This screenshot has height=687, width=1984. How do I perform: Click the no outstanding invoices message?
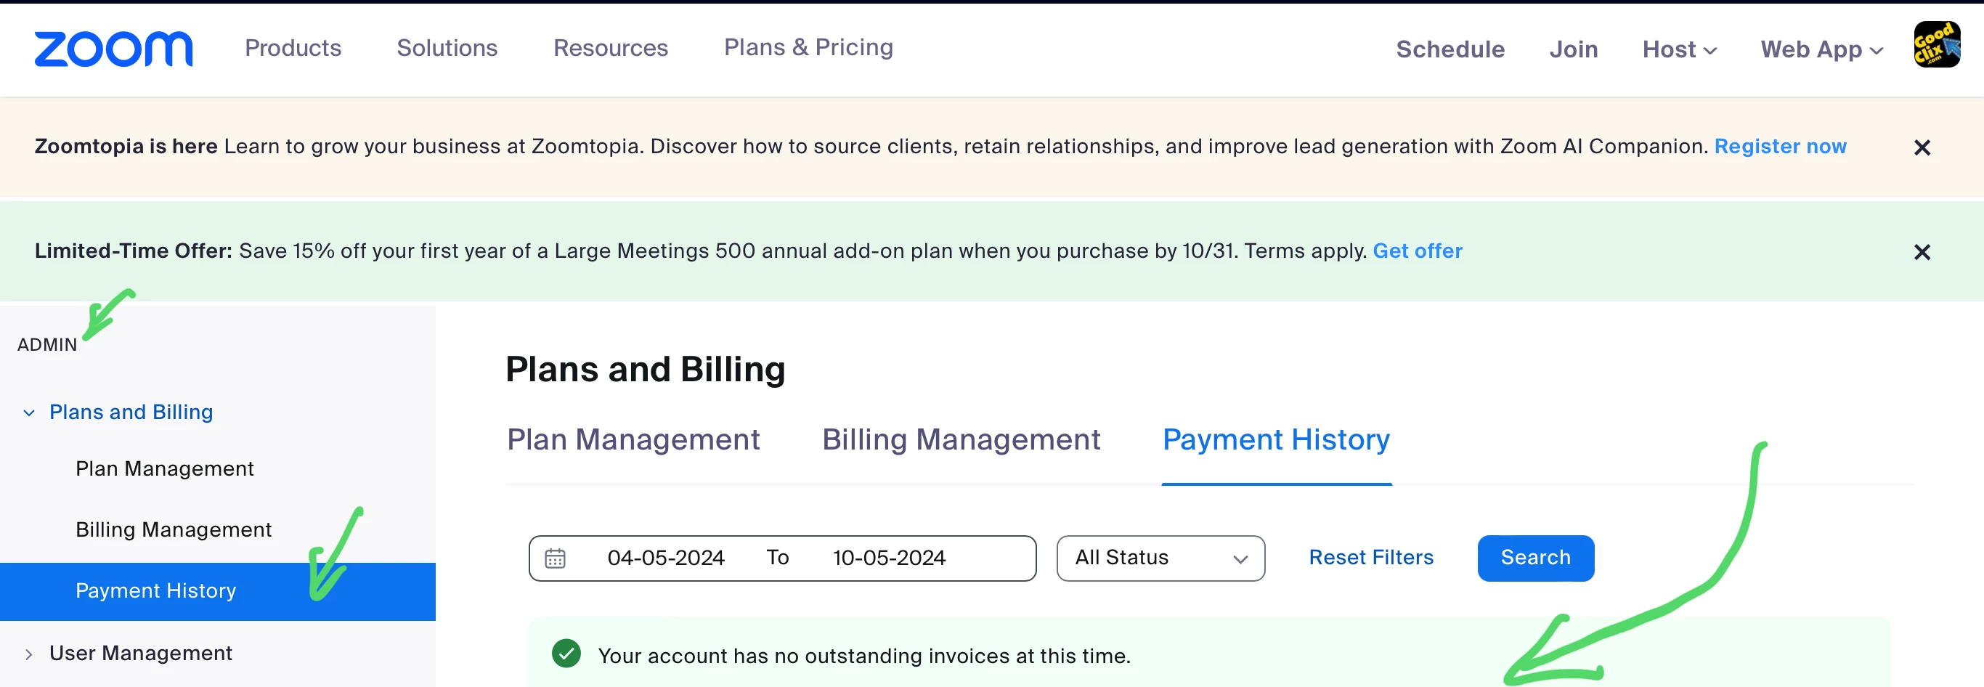863,656
